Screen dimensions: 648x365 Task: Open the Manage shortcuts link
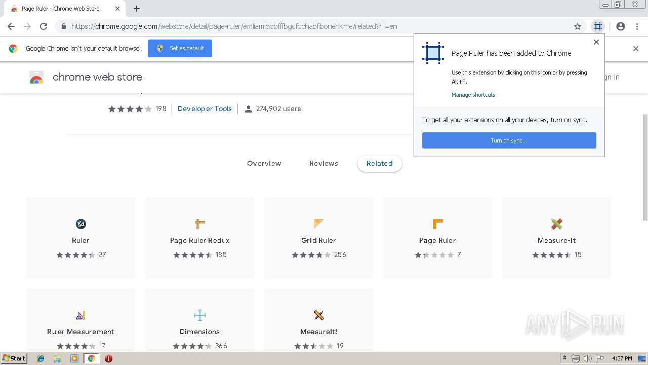(x=473, y=95)
